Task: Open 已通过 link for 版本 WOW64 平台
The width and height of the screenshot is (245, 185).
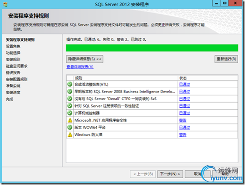Action: click(184, 128)
